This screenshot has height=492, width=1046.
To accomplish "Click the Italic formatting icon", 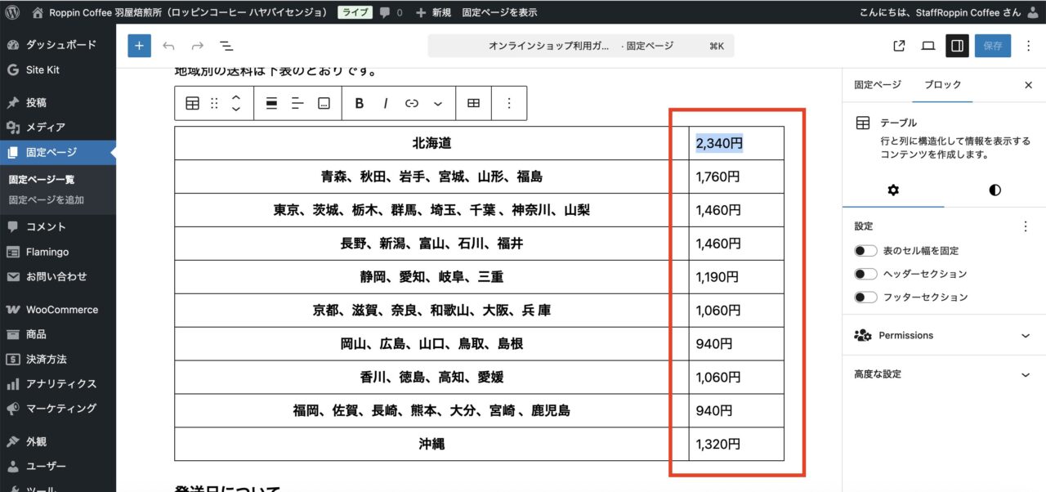I will [x=385, y=103].
